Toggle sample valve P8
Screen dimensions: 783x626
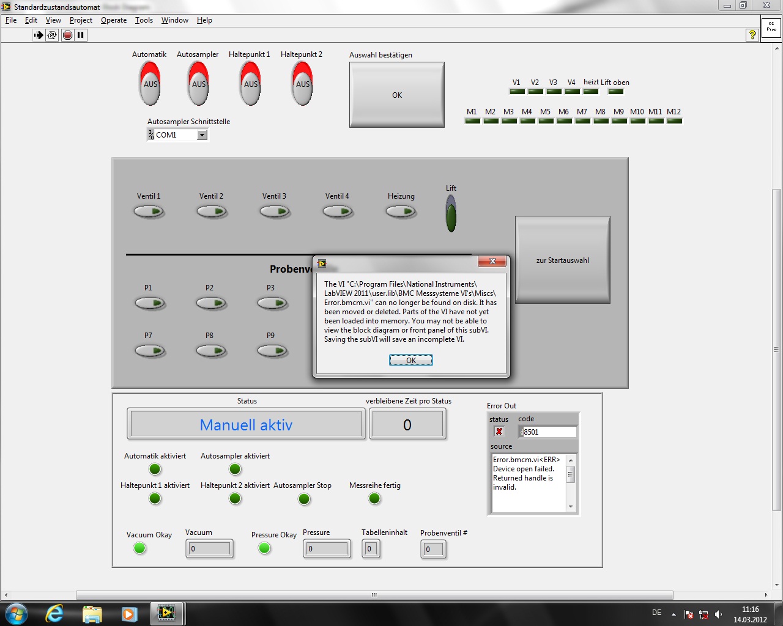pos(211,351)
